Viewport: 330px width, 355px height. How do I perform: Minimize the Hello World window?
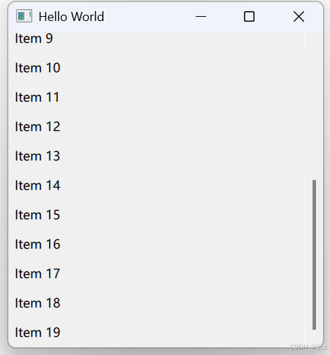point(201,17)
